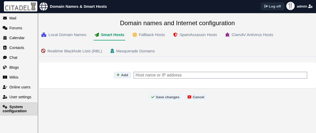This screenshot has width=316, height=133.
Task: Open Realtime Blackhole Lists (RBL) tab
Action: (x=72, y=51)
